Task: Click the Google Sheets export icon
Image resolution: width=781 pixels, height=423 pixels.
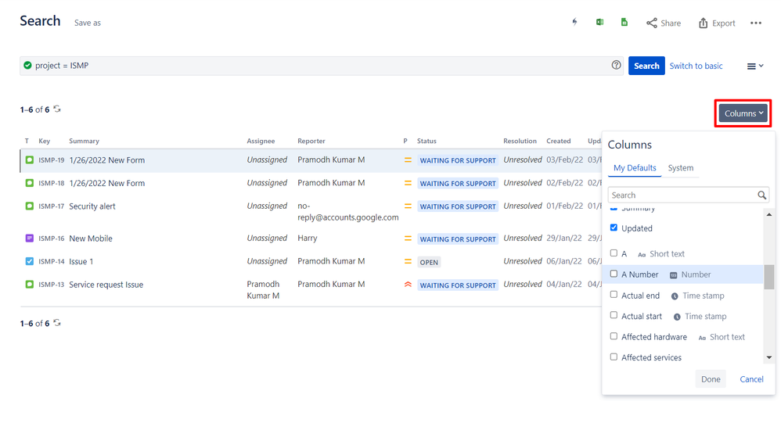Action: coord(624,23)
